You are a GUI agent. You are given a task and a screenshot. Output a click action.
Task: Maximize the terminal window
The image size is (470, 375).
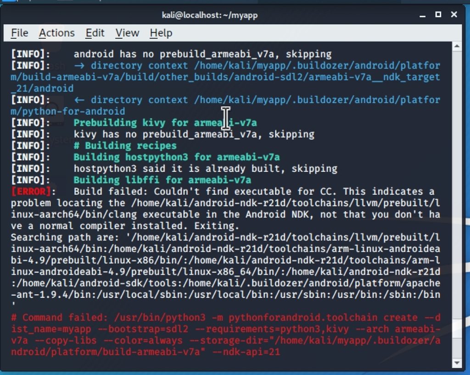pyautogui.click(x=438, y=15)
